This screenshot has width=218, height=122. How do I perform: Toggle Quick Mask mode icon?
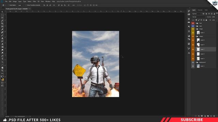pos(2,83)
